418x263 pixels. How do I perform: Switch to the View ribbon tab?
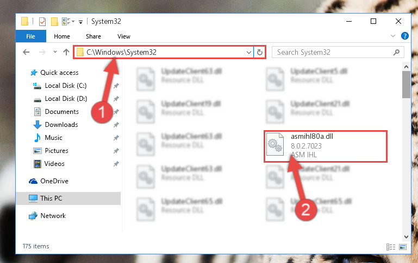124,36
